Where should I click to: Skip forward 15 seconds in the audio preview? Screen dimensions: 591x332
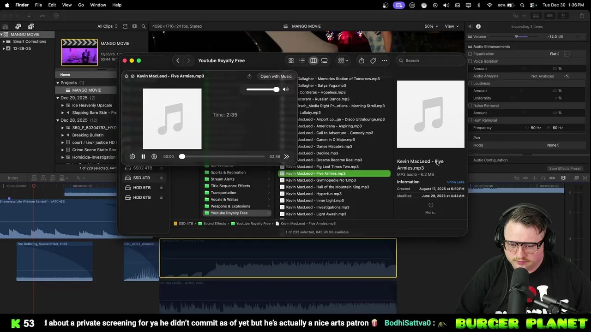[x=154, y=157]
